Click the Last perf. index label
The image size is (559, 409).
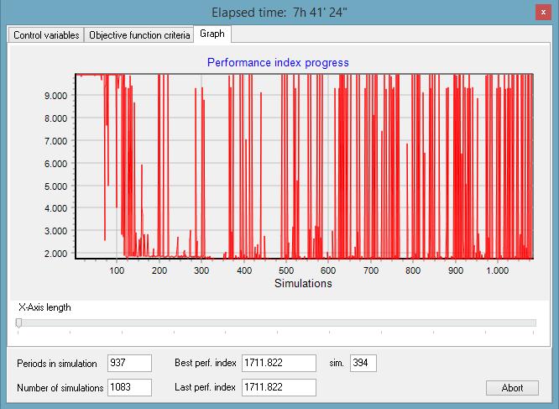click(205, 387)
